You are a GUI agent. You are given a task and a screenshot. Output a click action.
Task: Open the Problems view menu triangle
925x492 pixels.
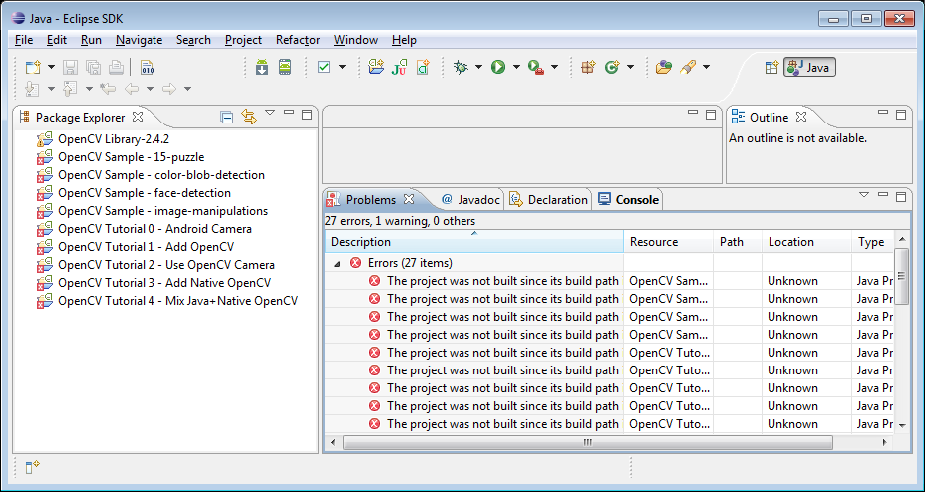[864, 194]
